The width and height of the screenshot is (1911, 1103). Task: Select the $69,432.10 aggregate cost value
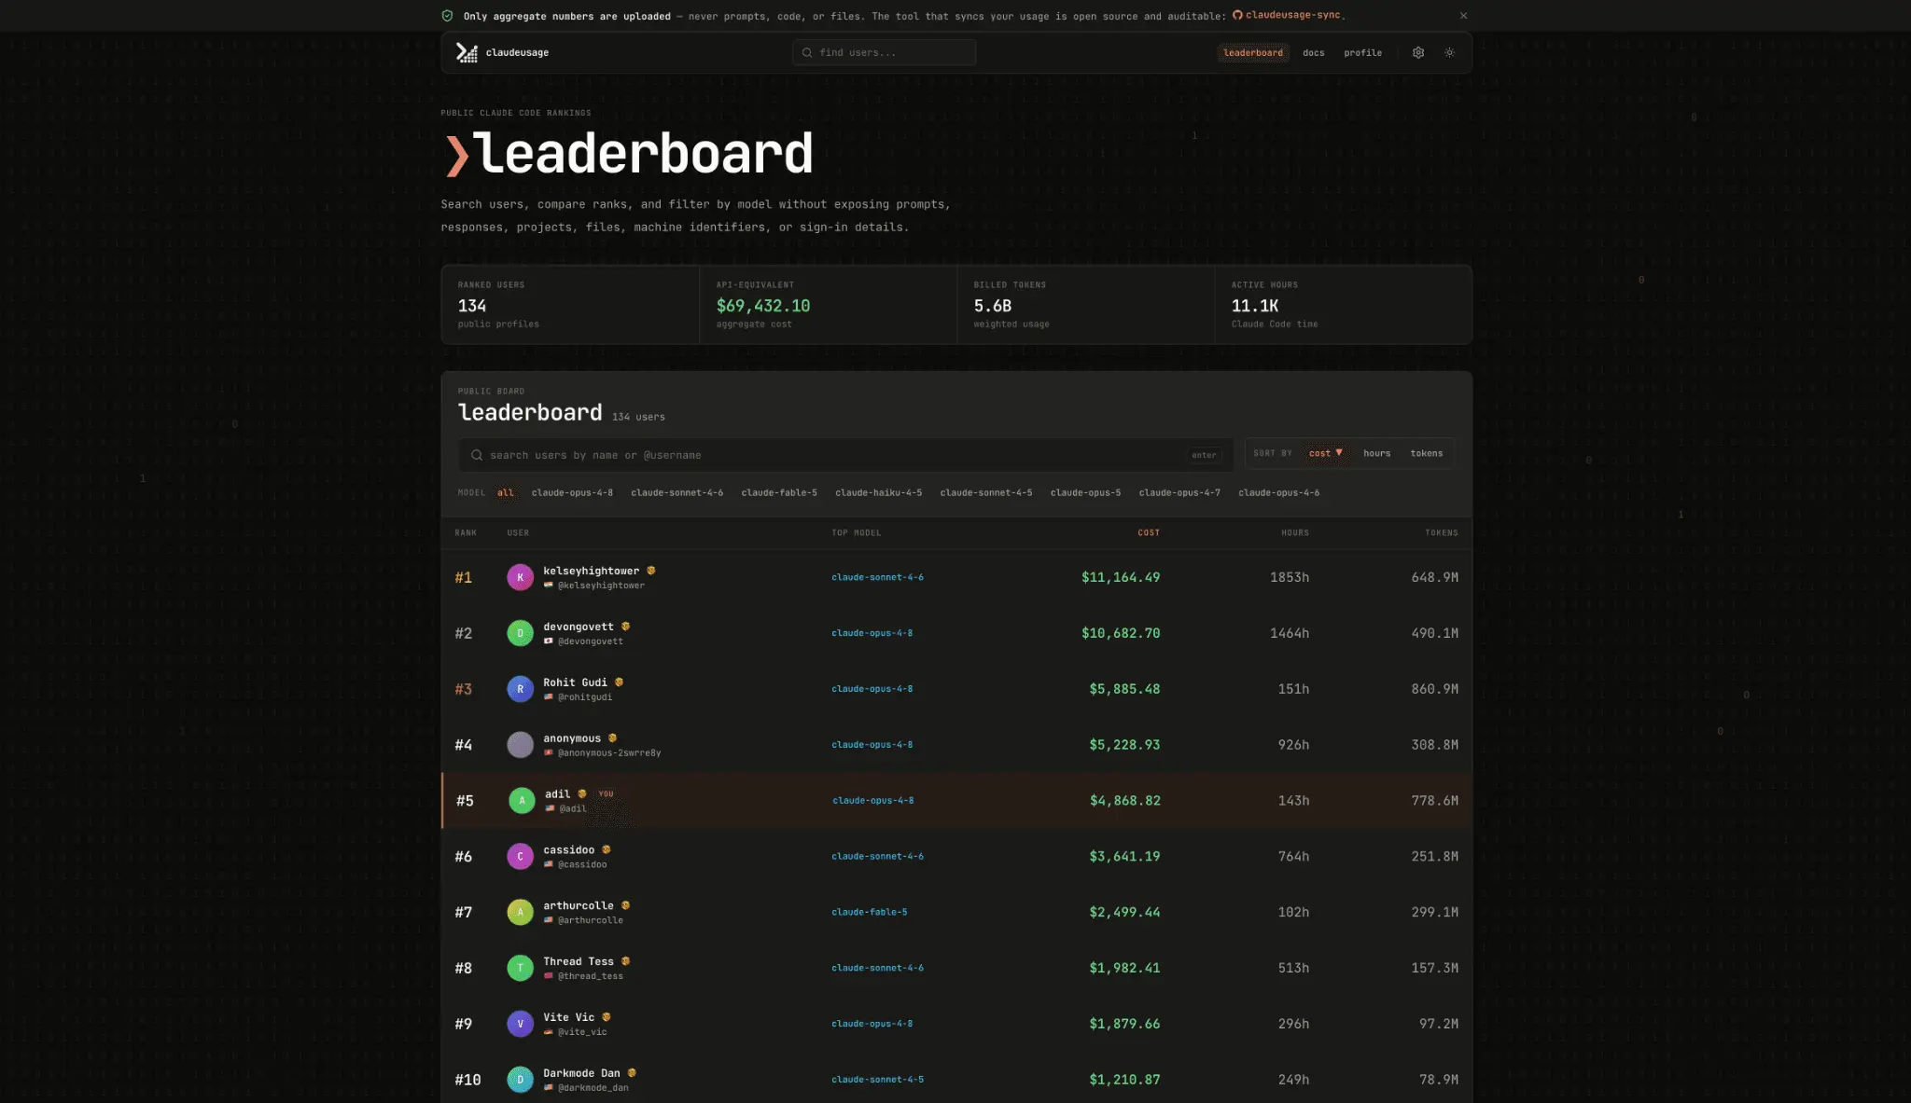(762, 306)
